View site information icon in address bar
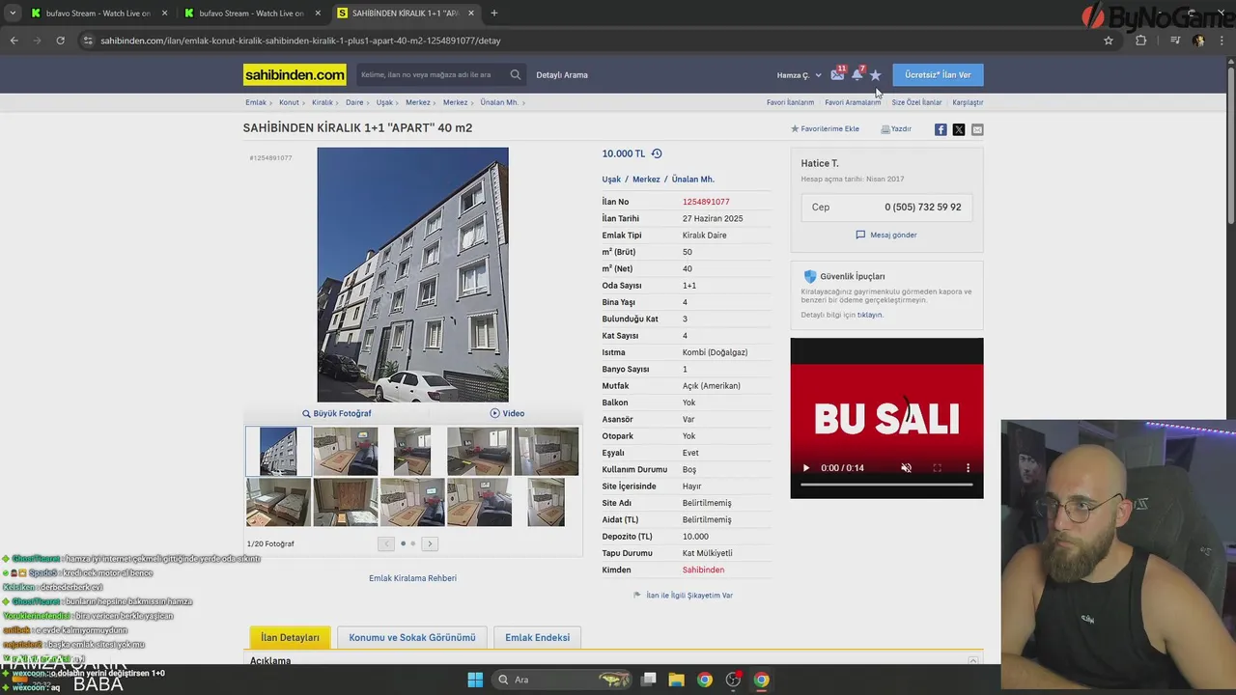Viewport: 1236px width, 695px height. pos(88,41)
